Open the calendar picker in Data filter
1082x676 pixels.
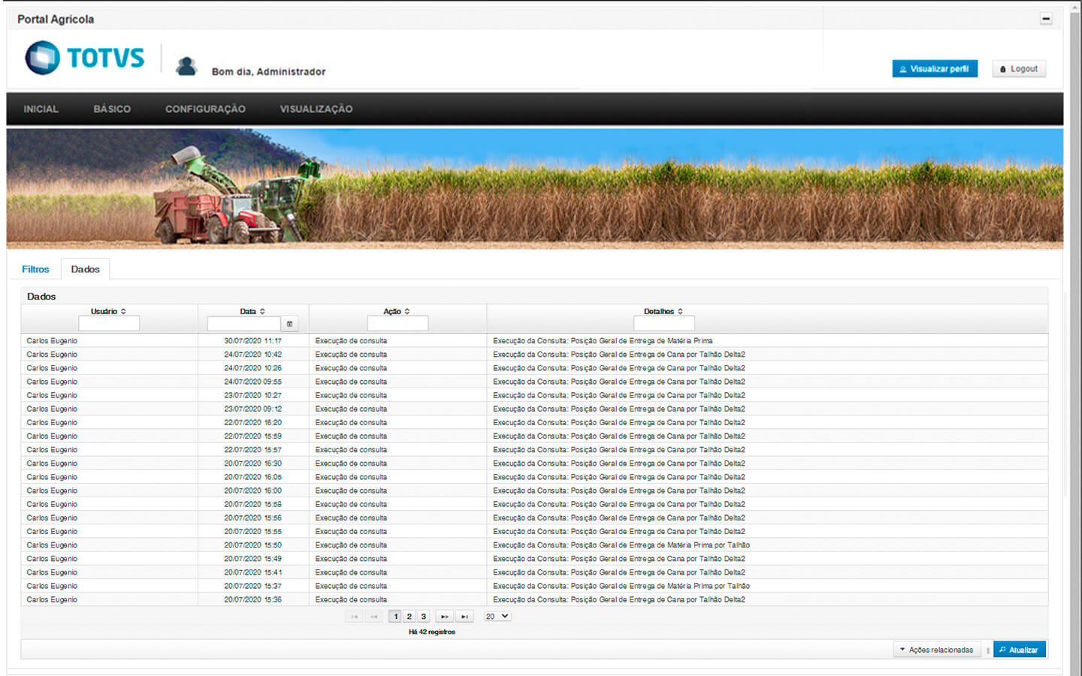pos(289,324)
